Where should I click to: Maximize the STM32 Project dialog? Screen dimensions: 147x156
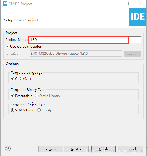coord(127,4)
